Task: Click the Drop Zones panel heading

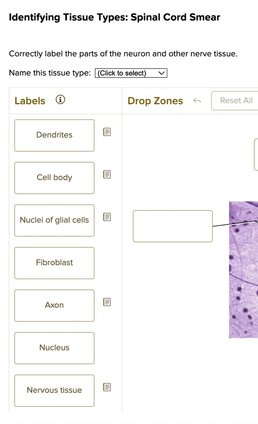Action: (x=155, y=101)
